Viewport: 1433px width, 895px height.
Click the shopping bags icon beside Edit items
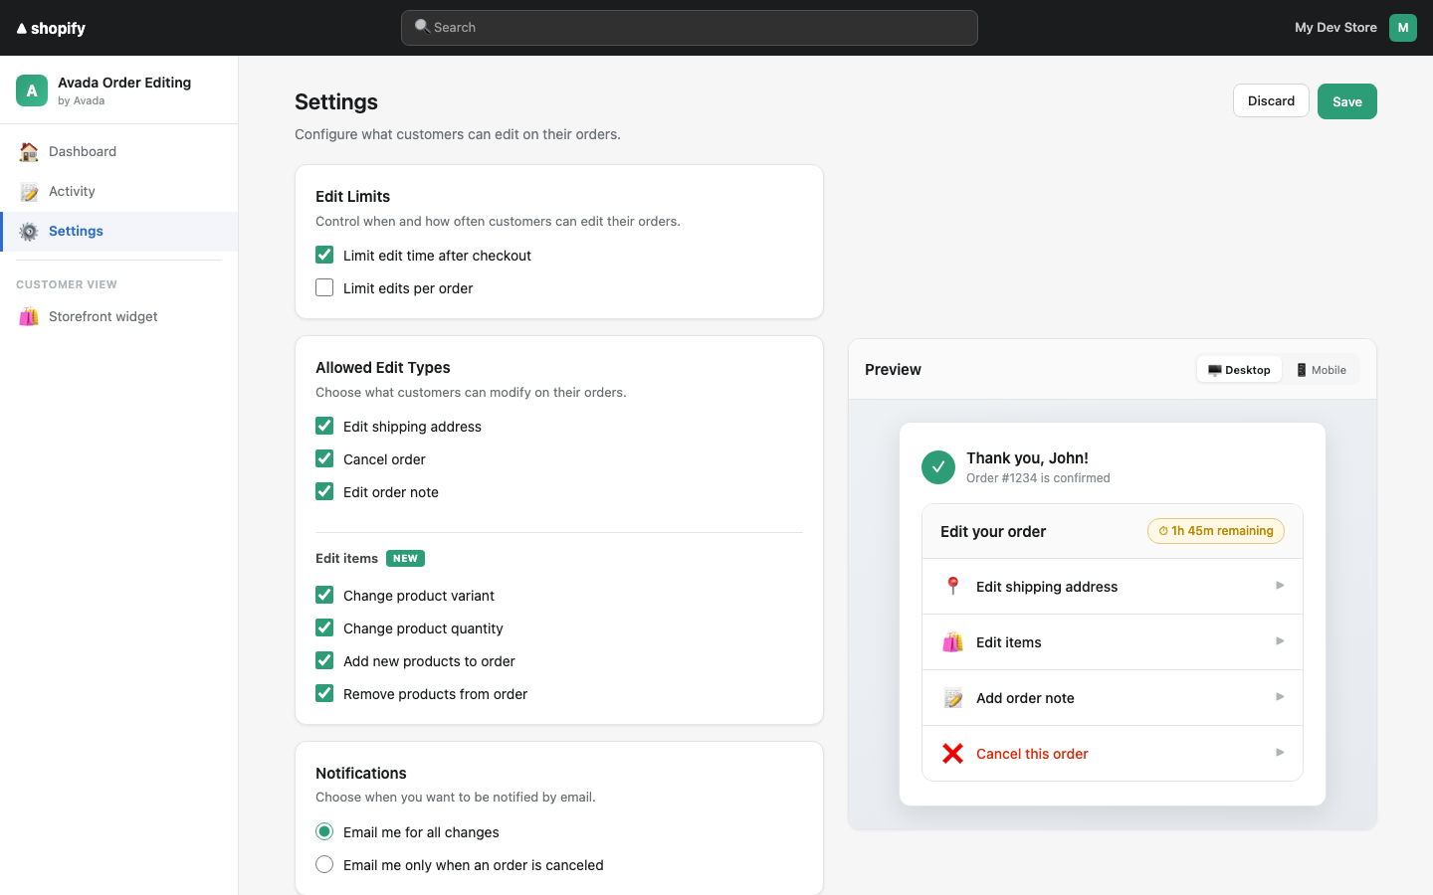coord(952,642)
